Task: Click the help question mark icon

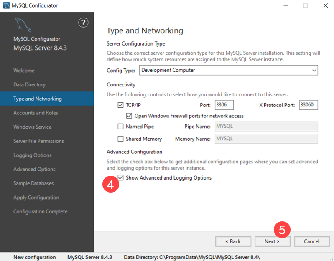Action: [x=83, y=23]
